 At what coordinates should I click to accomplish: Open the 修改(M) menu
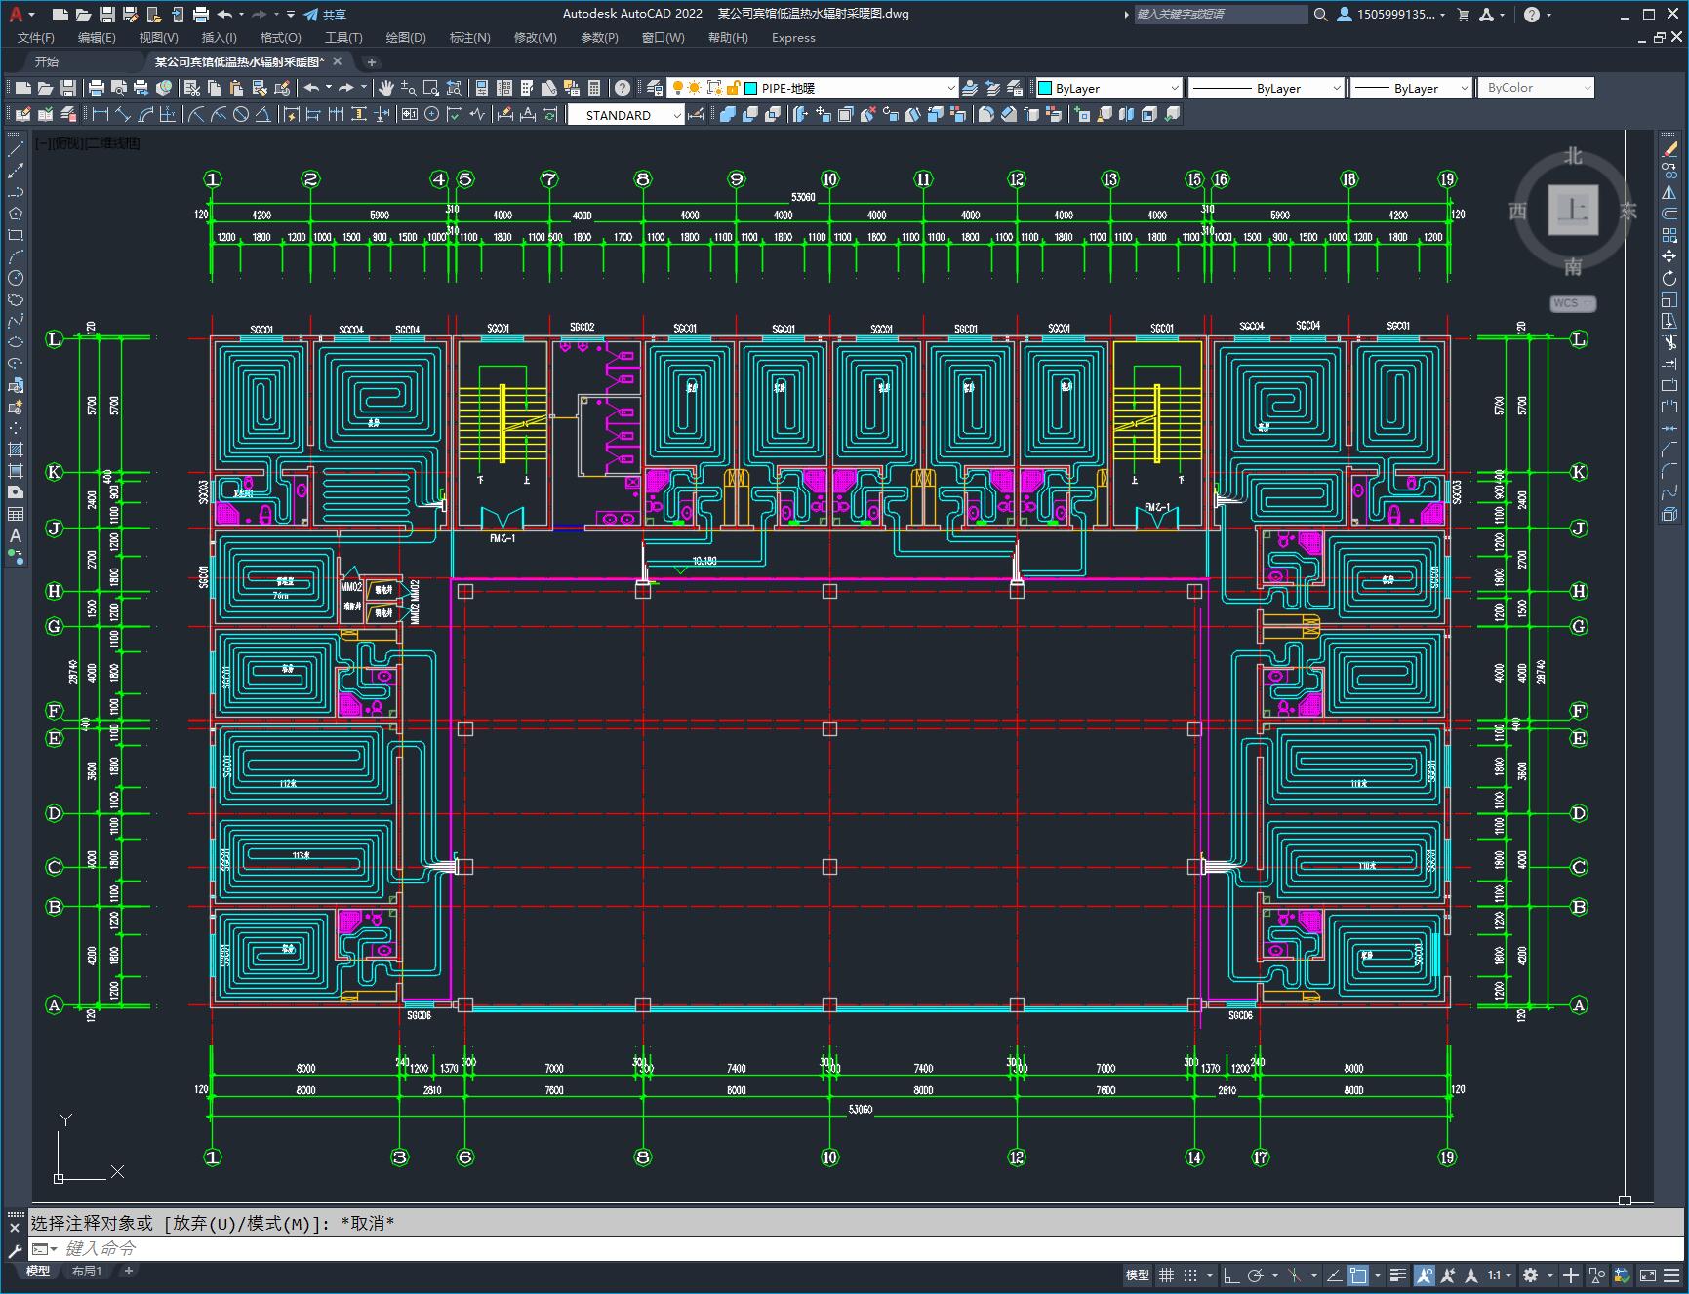535,38
